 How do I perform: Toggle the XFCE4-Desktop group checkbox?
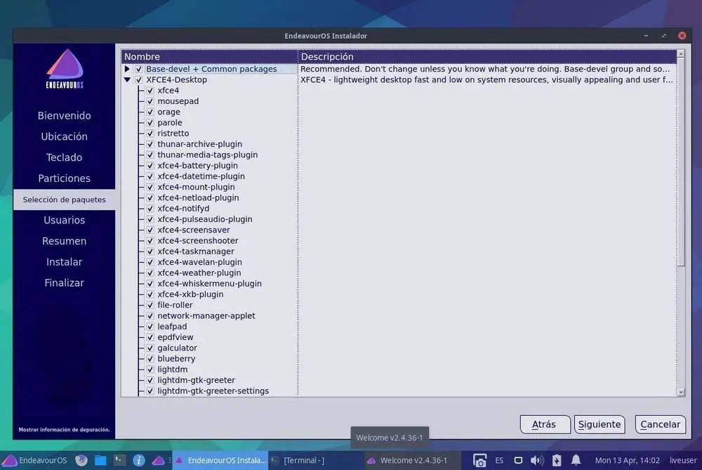tap(139, 80)
